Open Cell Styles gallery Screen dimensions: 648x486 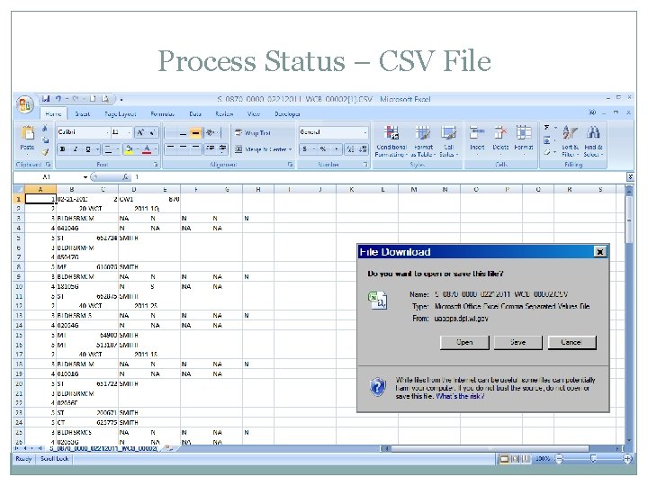pyautogui.click(x=448, y=141)
